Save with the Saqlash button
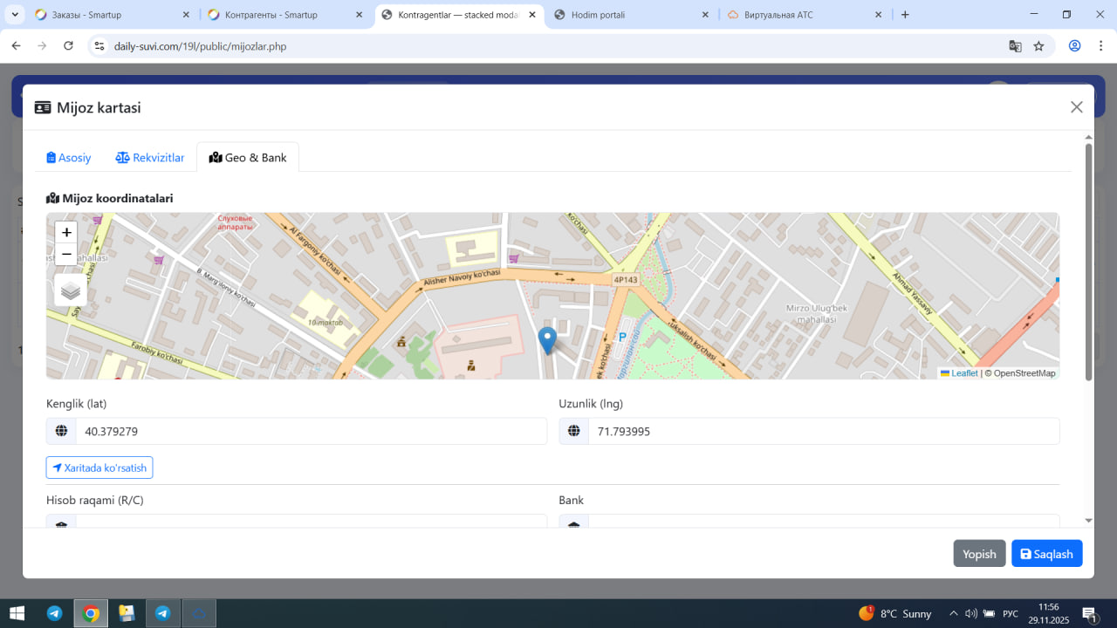 coord(1046,554)
